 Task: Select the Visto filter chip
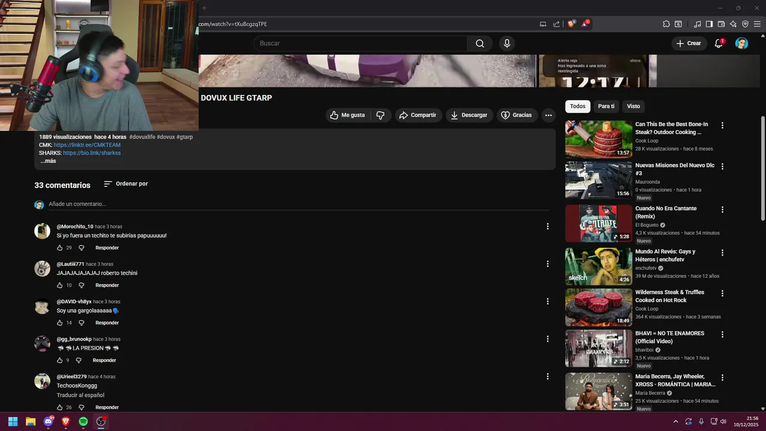click(x=633, y=107)
